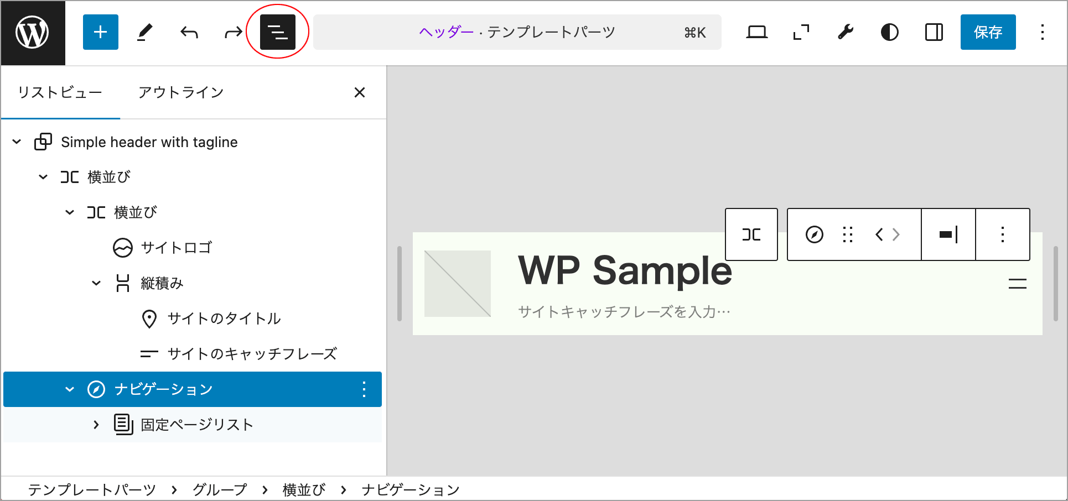This screenshot has width=1068, height=501.
Task: Toggle justify items alignment in block toolbar
Action: (948, 234)
